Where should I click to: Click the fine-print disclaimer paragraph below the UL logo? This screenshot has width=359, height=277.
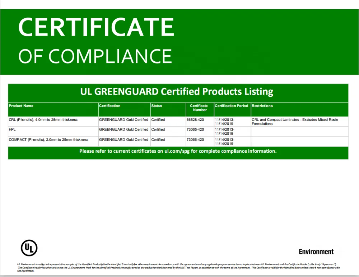coord(178,267)
